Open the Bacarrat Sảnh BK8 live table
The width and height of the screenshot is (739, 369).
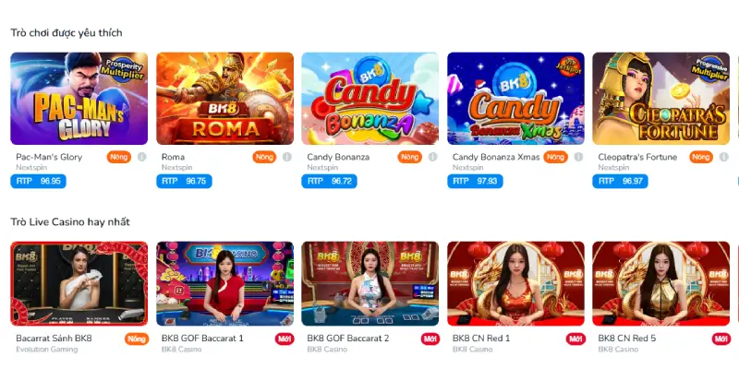pos(79,284)
